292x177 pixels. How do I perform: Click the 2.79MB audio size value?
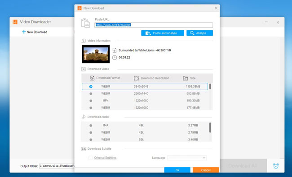click(193, 132)
